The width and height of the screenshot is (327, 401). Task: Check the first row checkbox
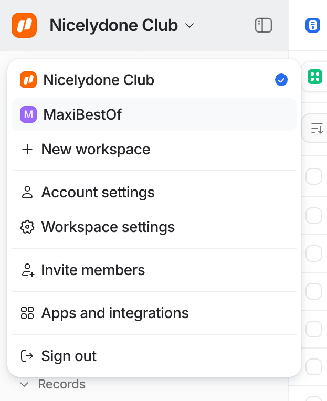[314, 177]
